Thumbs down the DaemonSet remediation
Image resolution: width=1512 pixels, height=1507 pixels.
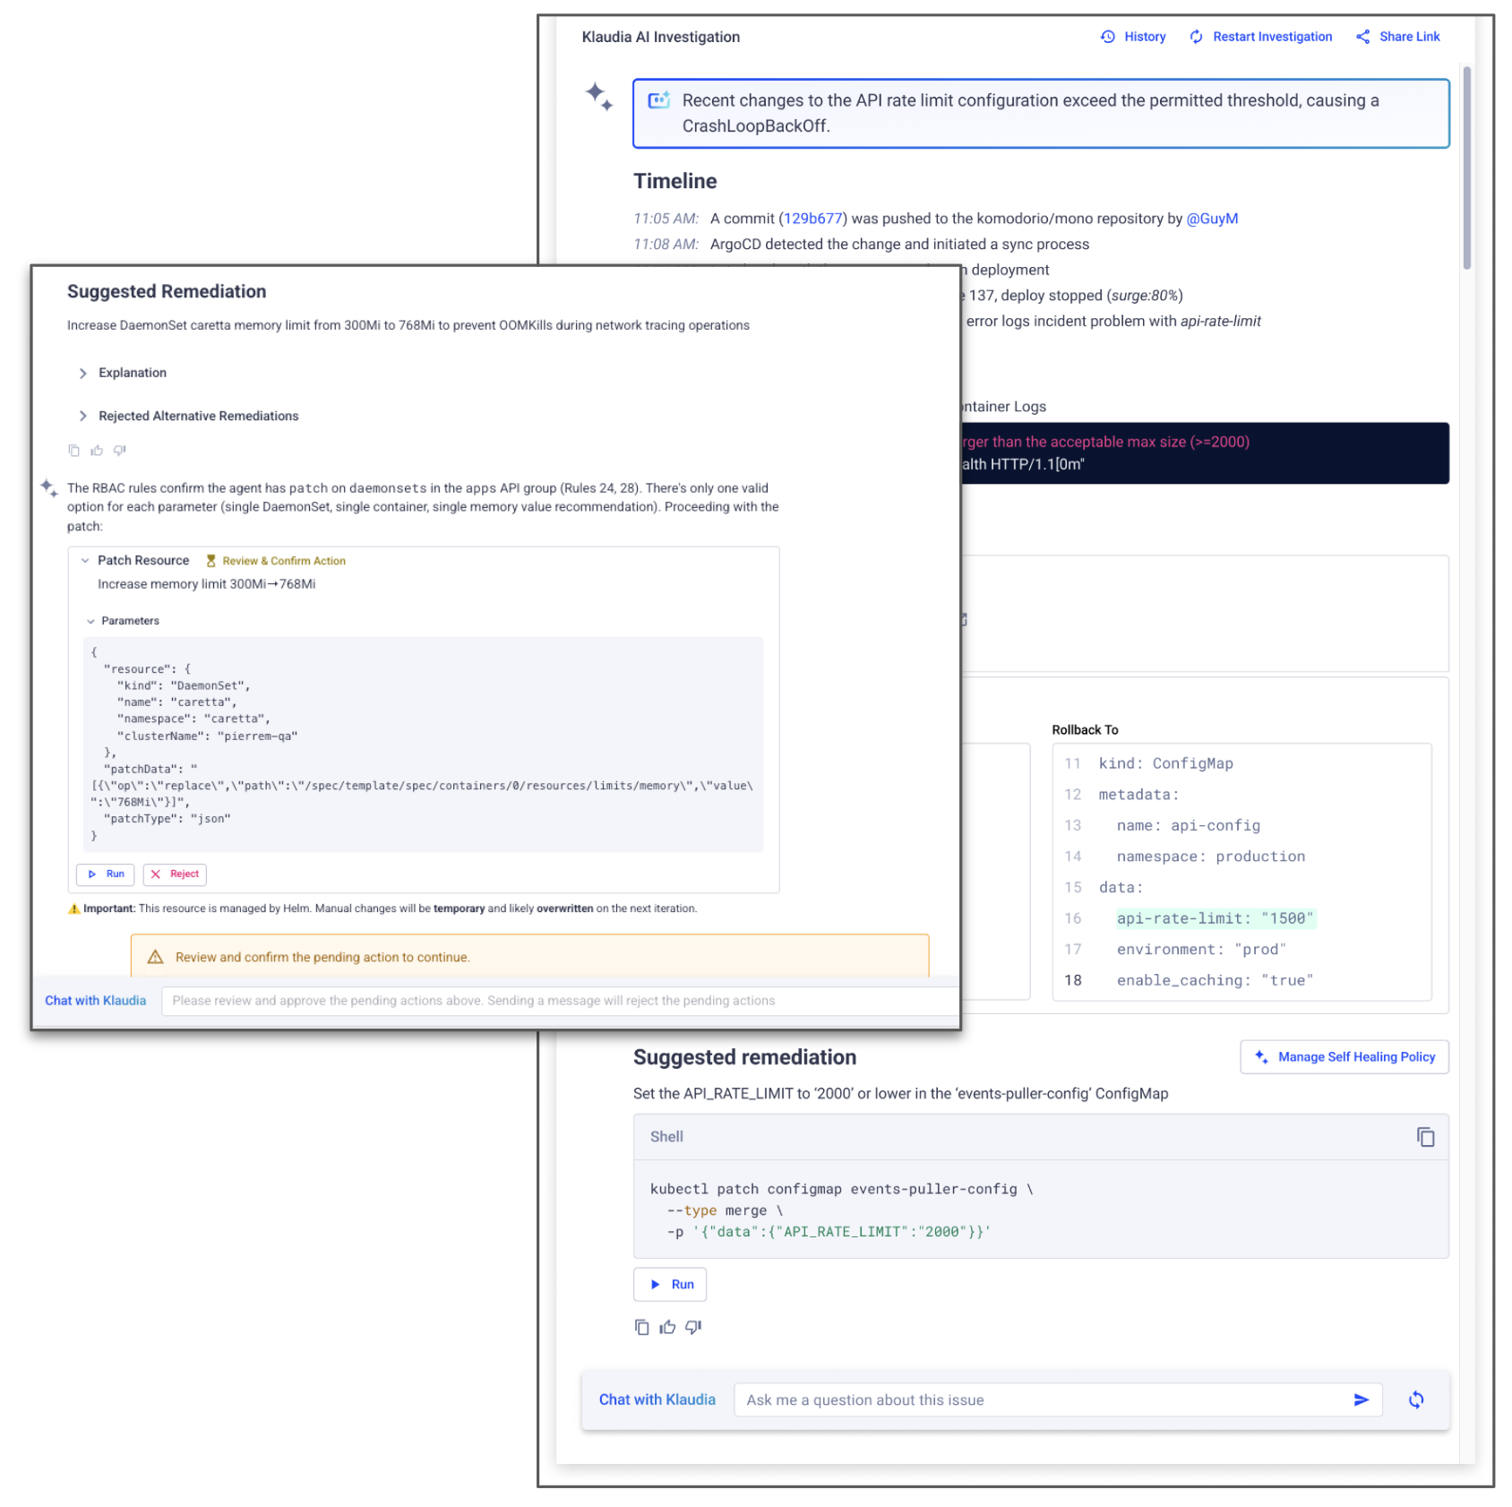[x=119, y=451]
